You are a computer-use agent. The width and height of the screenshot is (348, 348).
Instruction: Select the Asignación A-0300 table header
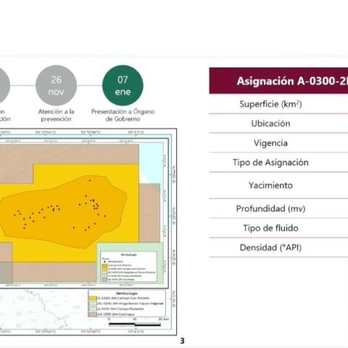[x=278, y=80]
